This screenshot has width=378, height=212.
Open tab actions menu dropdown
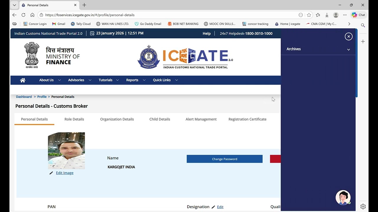[x=14, y=5]
